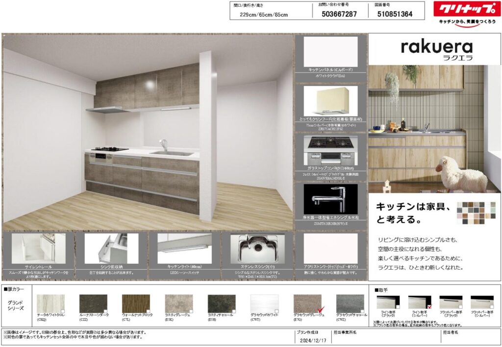Tick the line handle black checkbox
Screen dimensions: 502x347
pyautogui.click(x=398, y=306)
